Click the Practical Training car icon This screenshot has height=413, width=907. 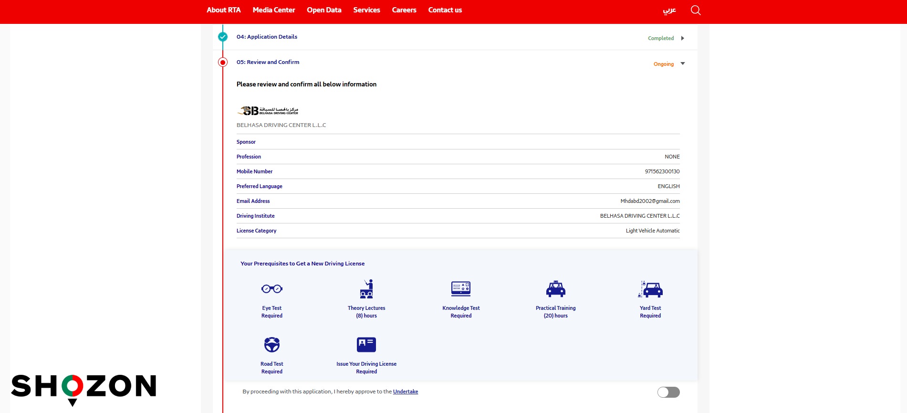coord(555,289)
